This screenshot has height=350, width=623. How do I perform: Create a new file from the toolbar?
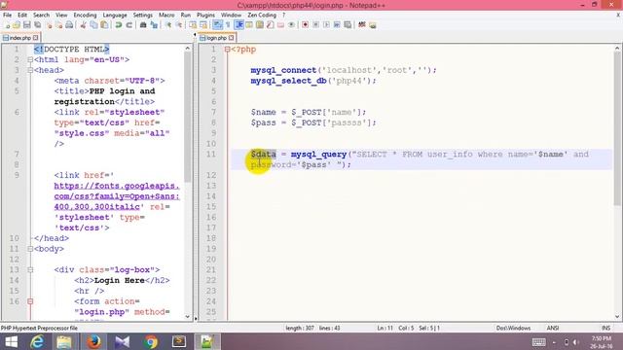[x=7, y=25]
